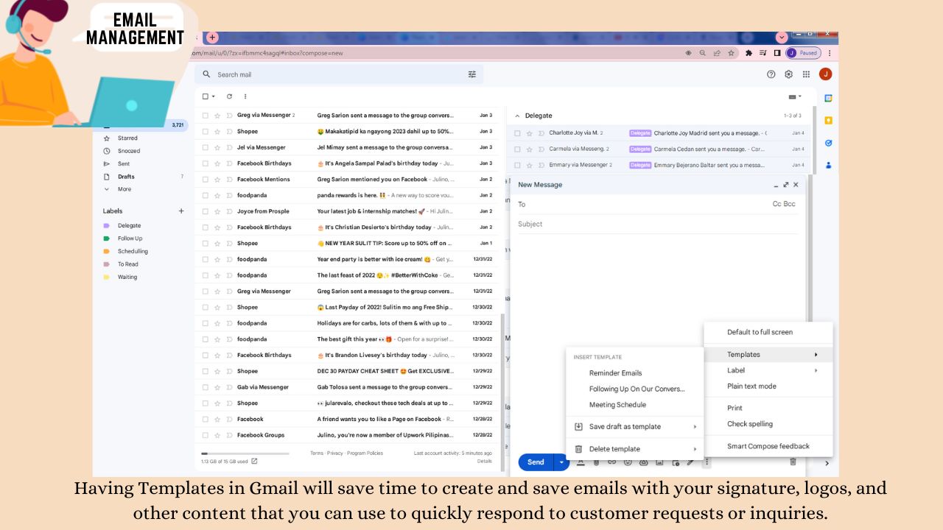943x530 pixels.
Task: Click the insert signature pen icon
Action: (x=690, y=462)
